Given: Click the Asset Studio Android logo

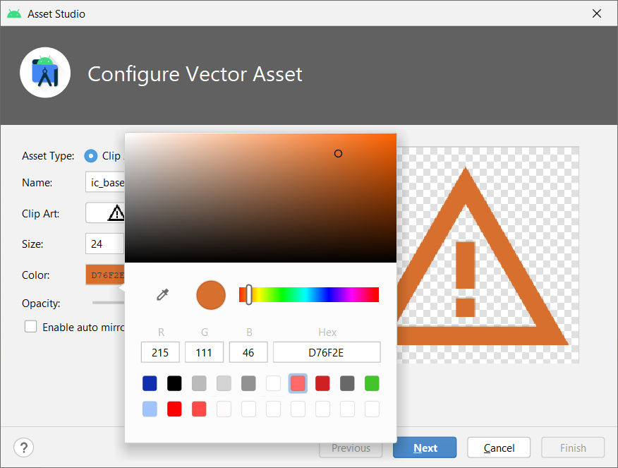Looking at the screenshot, I should (x=14, y=14).
